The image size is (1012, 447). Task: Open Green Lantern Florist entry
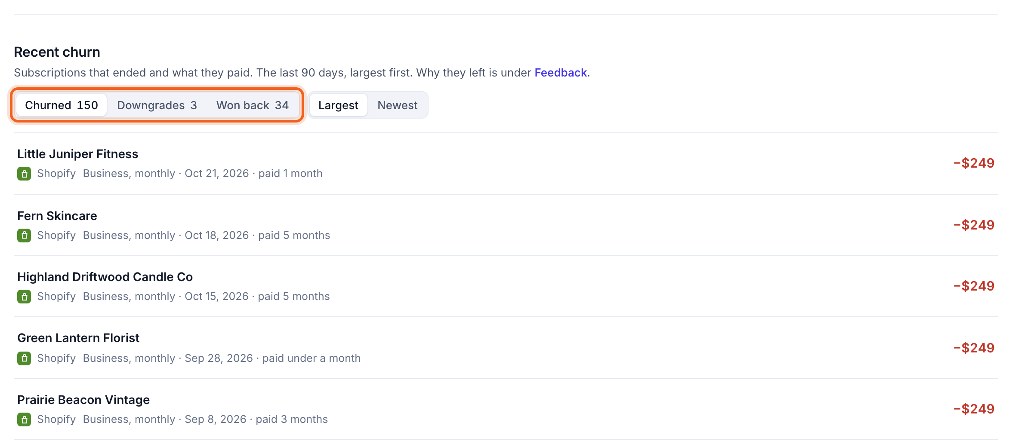pos(506,348)
